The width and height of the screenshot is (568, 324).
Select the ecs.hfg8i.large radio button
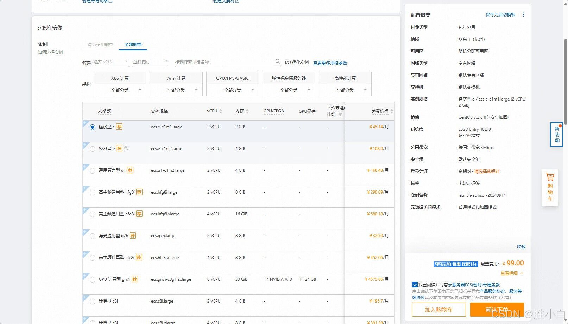pyautogui.click(x=93, y=193)
